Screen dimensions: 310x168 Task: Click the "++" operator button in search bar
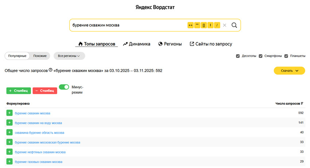point(190,25)
